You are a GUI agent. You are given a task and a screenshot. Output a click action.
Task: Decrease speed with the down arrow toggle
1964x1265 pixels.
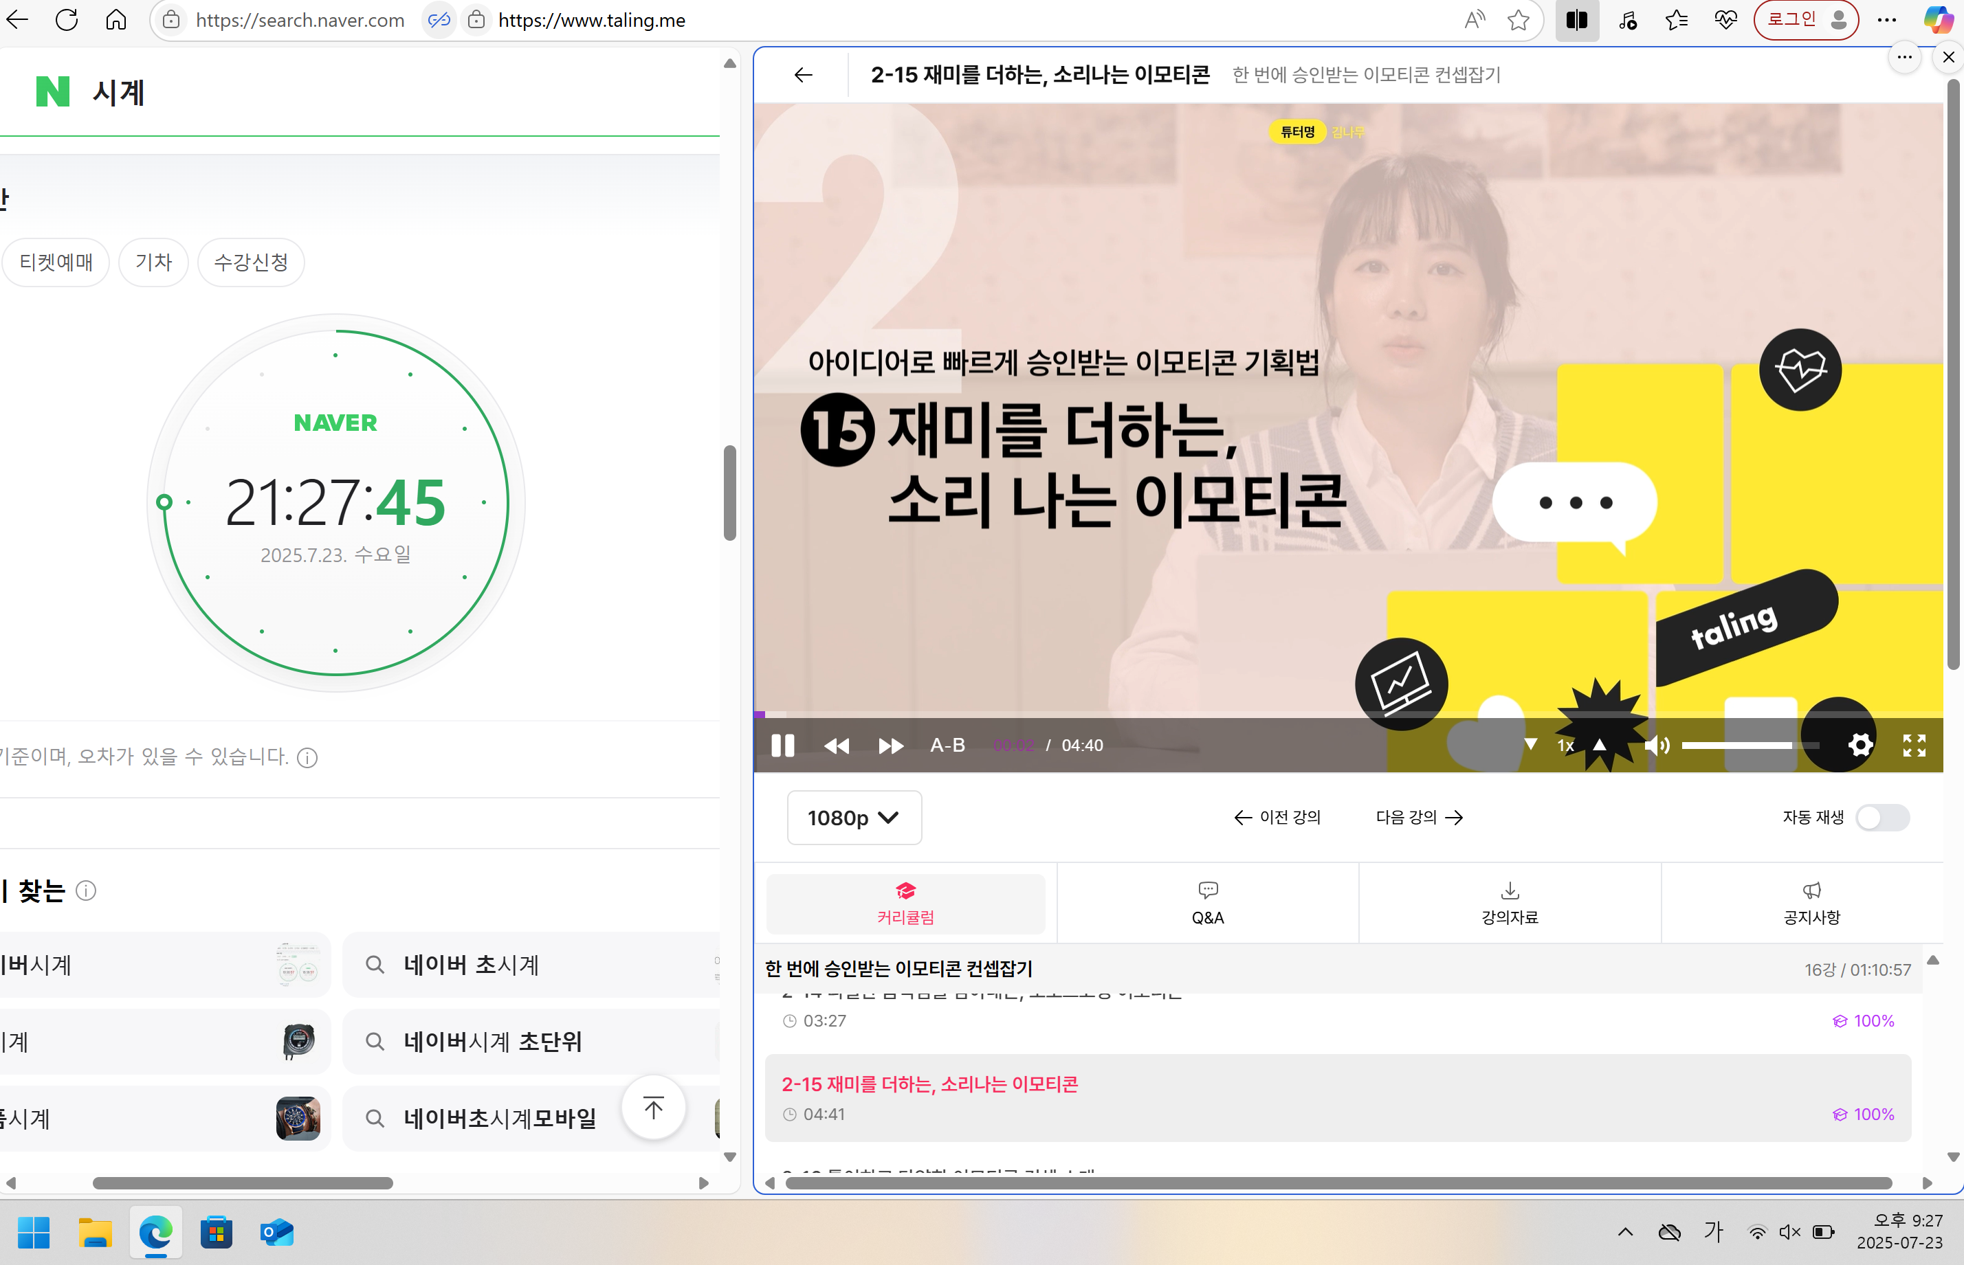click(x=1530, y=745)
